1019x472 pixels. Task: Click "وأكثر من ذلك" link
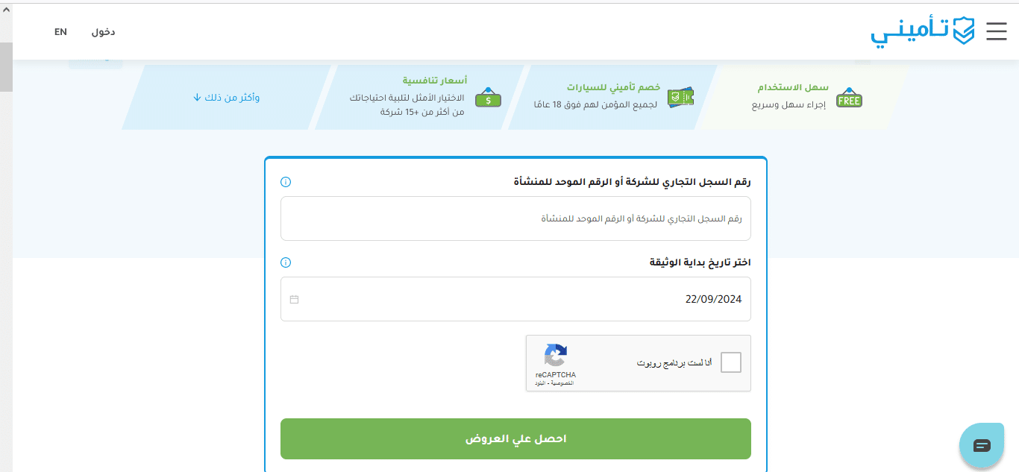tap(226, 98)
